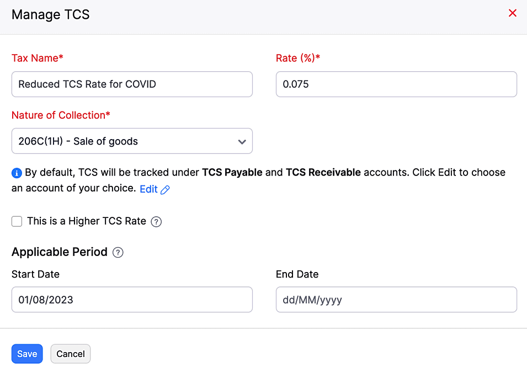
Task: Open the help tooltip beside Higher TCS Rate
Action: [x=156, y=221]
